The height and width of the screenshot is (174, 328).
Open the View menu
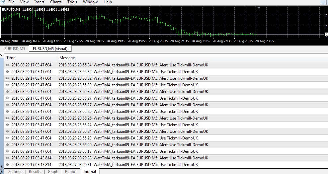(24, 2)
